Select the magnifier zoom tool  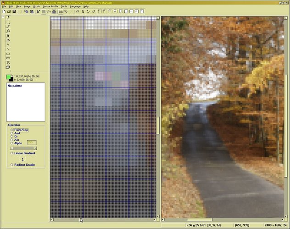[x=8, y=31]
